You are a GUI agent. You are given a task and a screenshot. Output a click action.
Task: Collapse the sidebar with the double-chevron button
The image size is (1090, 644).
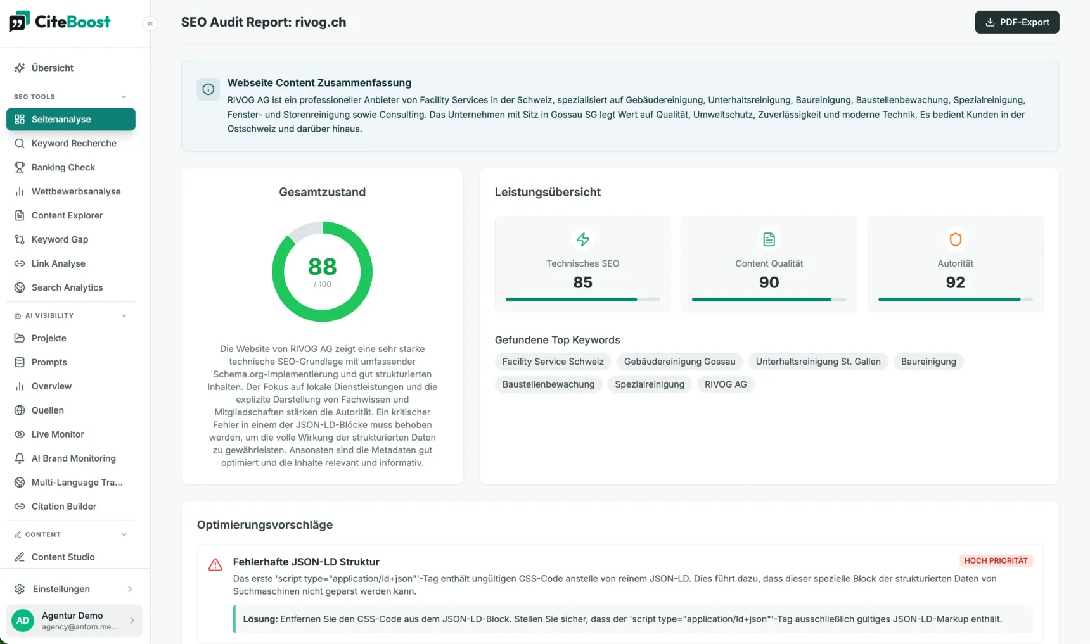click(150, 23)
